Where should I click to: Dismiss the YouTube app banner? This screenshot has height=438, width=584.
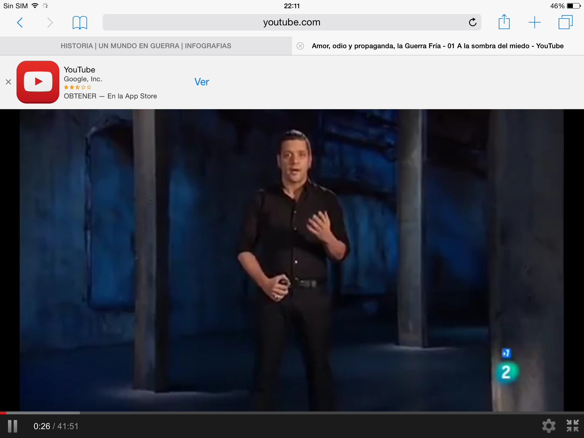[x=8, y=82]
